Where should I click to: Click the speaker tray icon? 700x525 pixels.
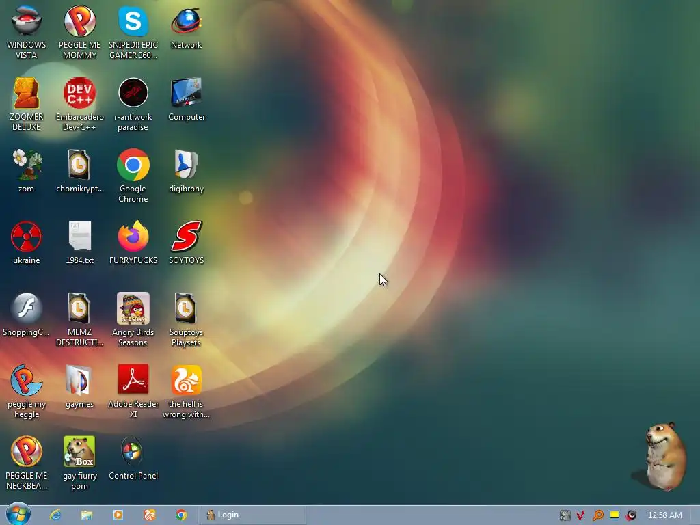(x=631, y=515)
